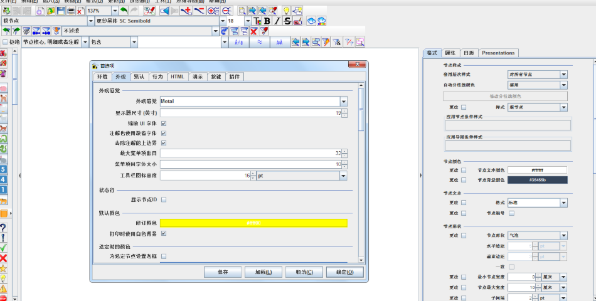Click the 保存 button in the dialog
Image resolution: width=596 pixels, height=301 pixels.
[223, 272]
